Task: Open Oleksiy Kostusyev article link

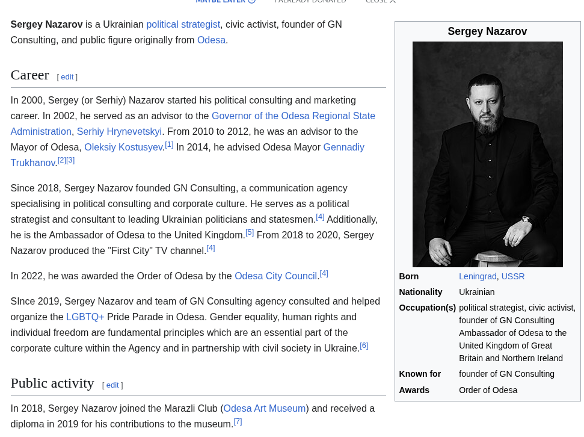Action: click(123, 147)
